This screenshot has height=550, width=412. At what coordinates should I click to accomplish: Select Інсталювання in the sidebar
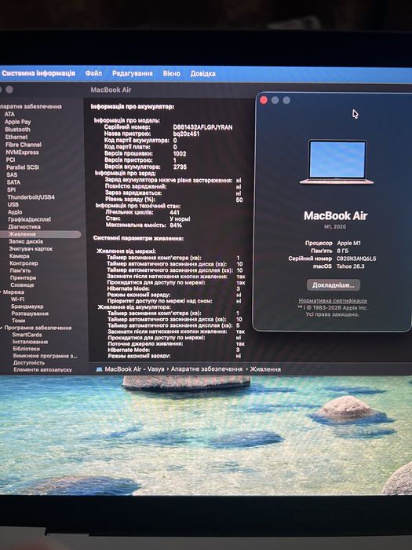click(x=31, y=342)
